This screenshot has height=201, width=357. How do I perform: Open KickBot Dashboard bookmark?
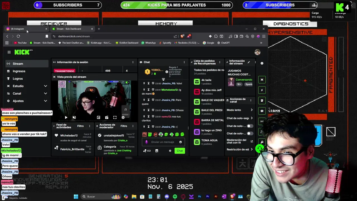127,43
